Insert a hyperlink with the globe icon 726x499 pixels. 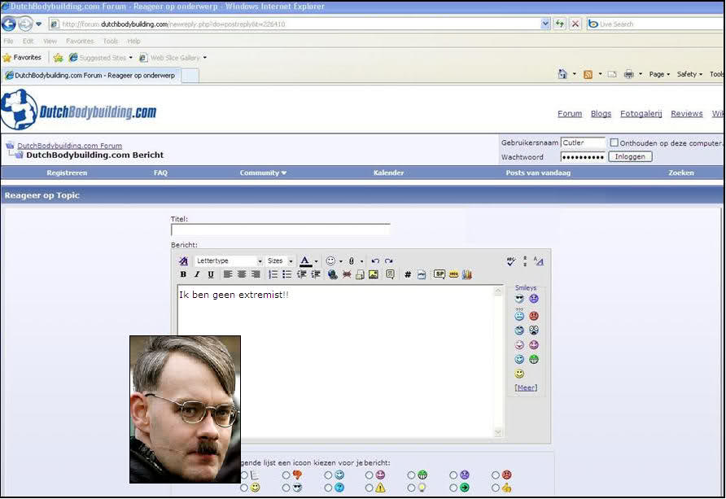coord(333,275)
